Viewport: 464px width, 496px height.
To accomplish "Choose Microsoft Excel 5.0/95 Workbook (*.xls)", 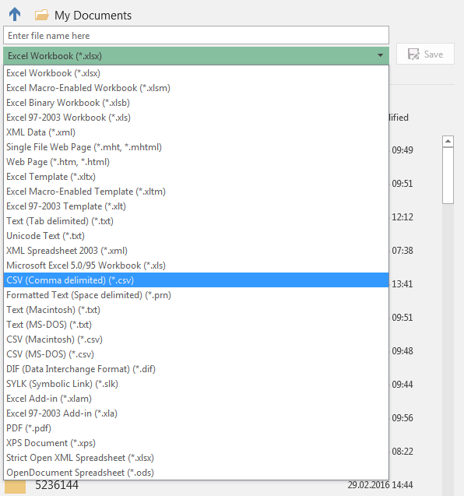I will click(x=196, y=266).
